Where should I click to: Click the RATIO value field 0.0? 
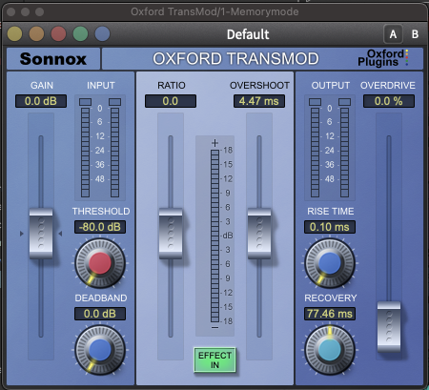(171, 101)
